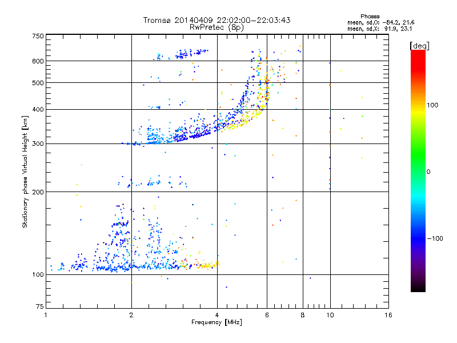Click the y-axis tick label '400'
Viewport: 457px width, 343px height.
point(38,109)
